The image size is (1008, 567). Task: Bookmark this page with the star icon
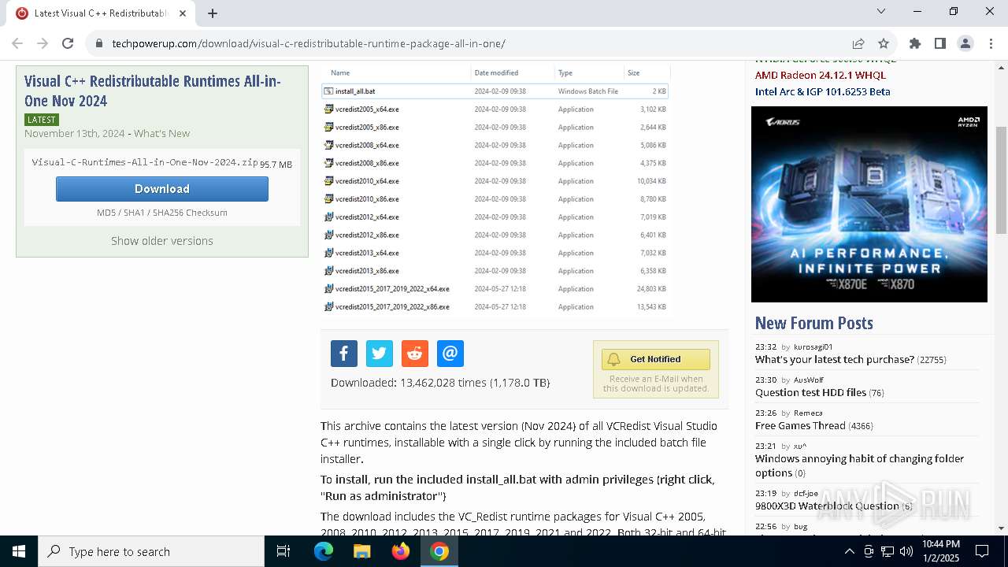[x=884, y=44]
